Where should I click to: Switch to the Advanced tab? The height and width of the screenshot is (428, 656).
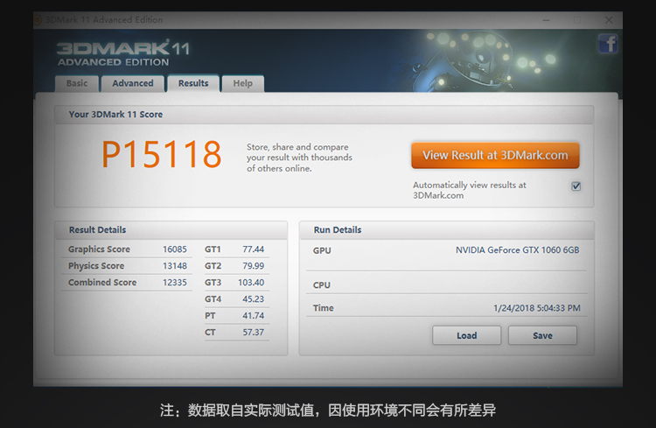coord(133,83)
